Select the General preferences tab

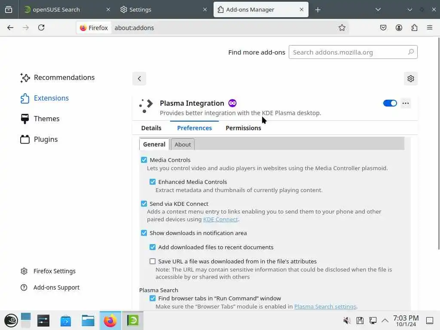pos(154,144)
